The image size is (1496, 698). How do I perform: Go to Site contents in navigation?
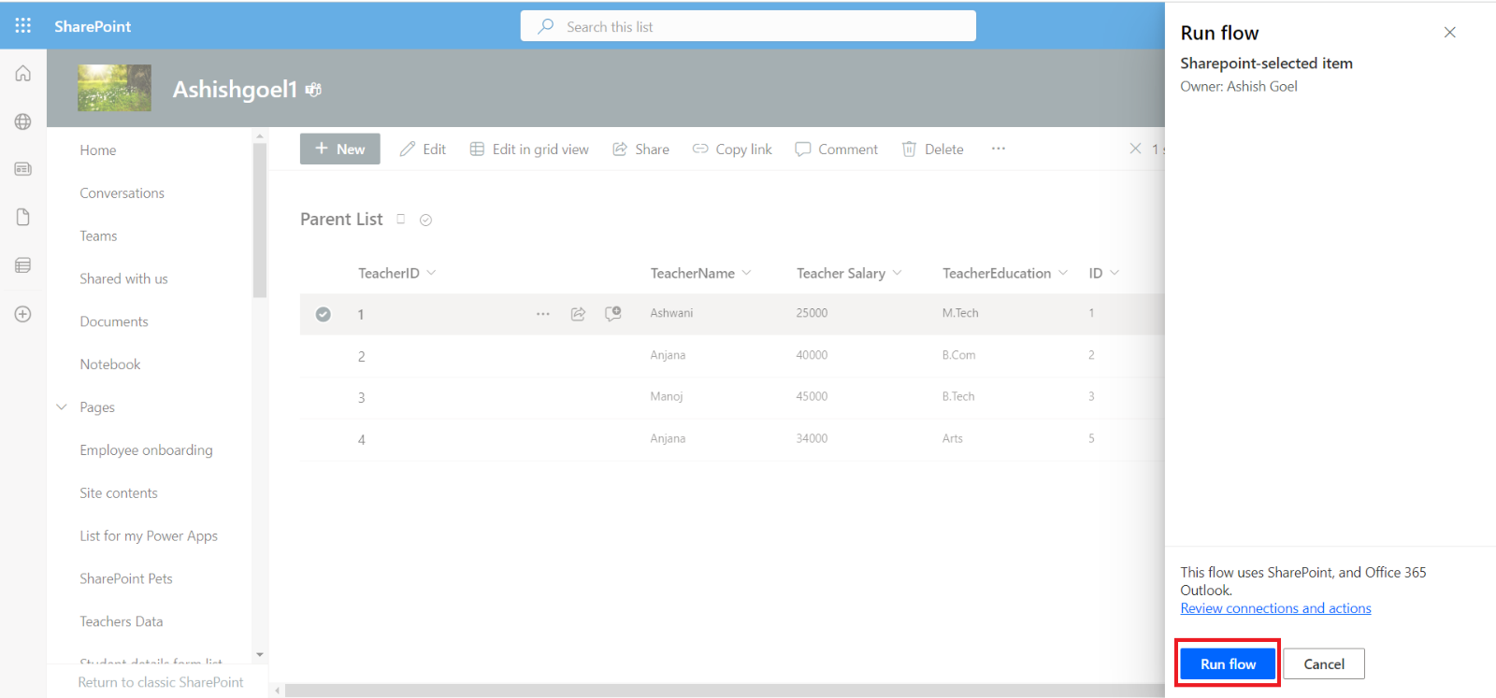(x=119, y=493)
